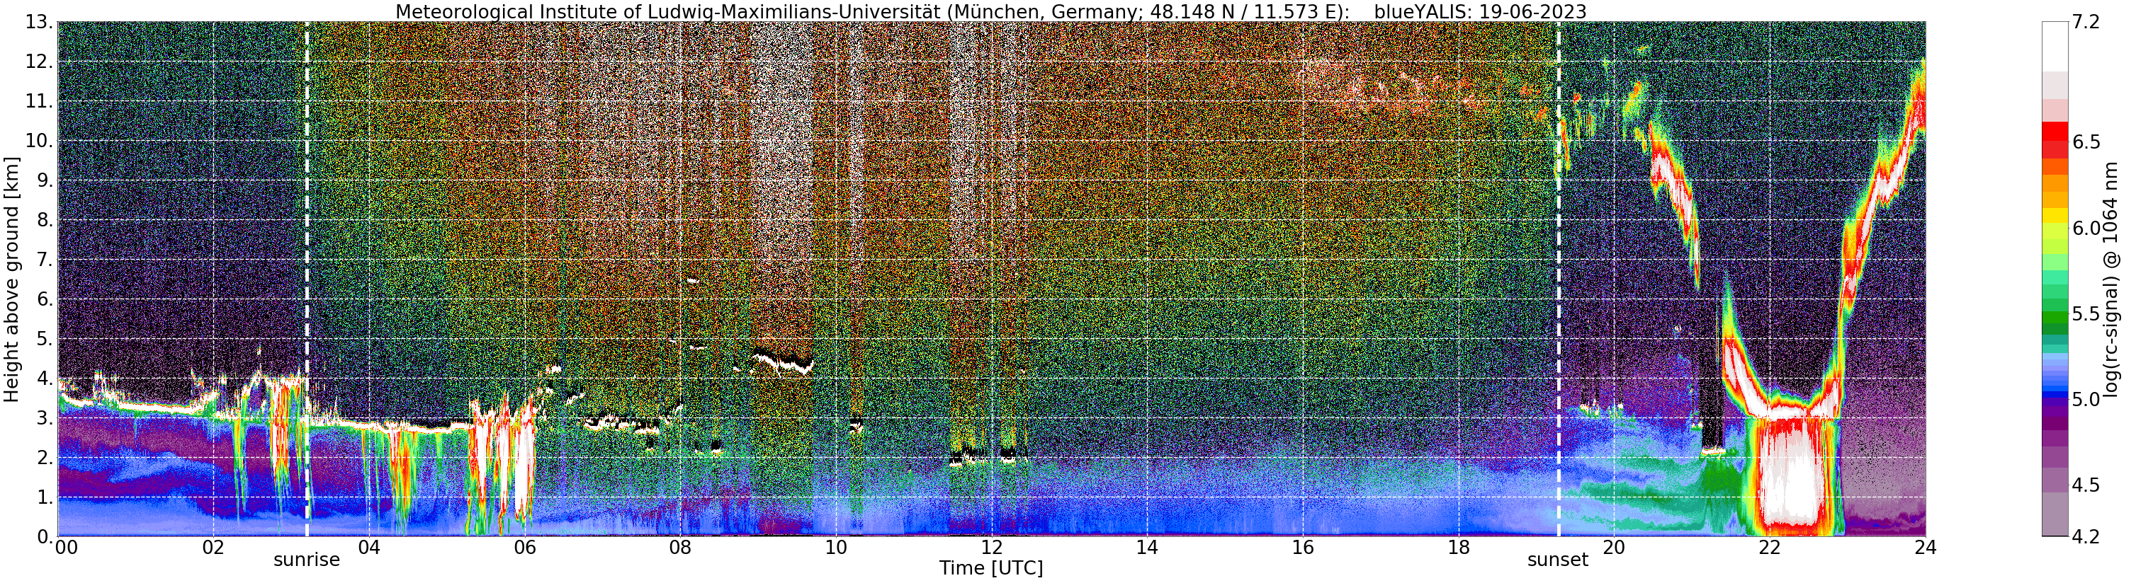This screenshot has width=2136, height=583.
Task: Click the '7.' height tick label
Action: [45, 260]
